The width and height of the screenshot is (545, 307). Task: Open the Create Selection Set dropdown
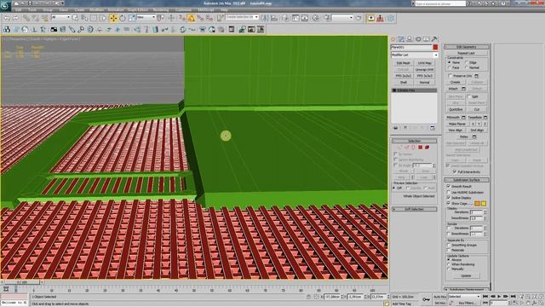pyautogui.click(x=242, y=17)
